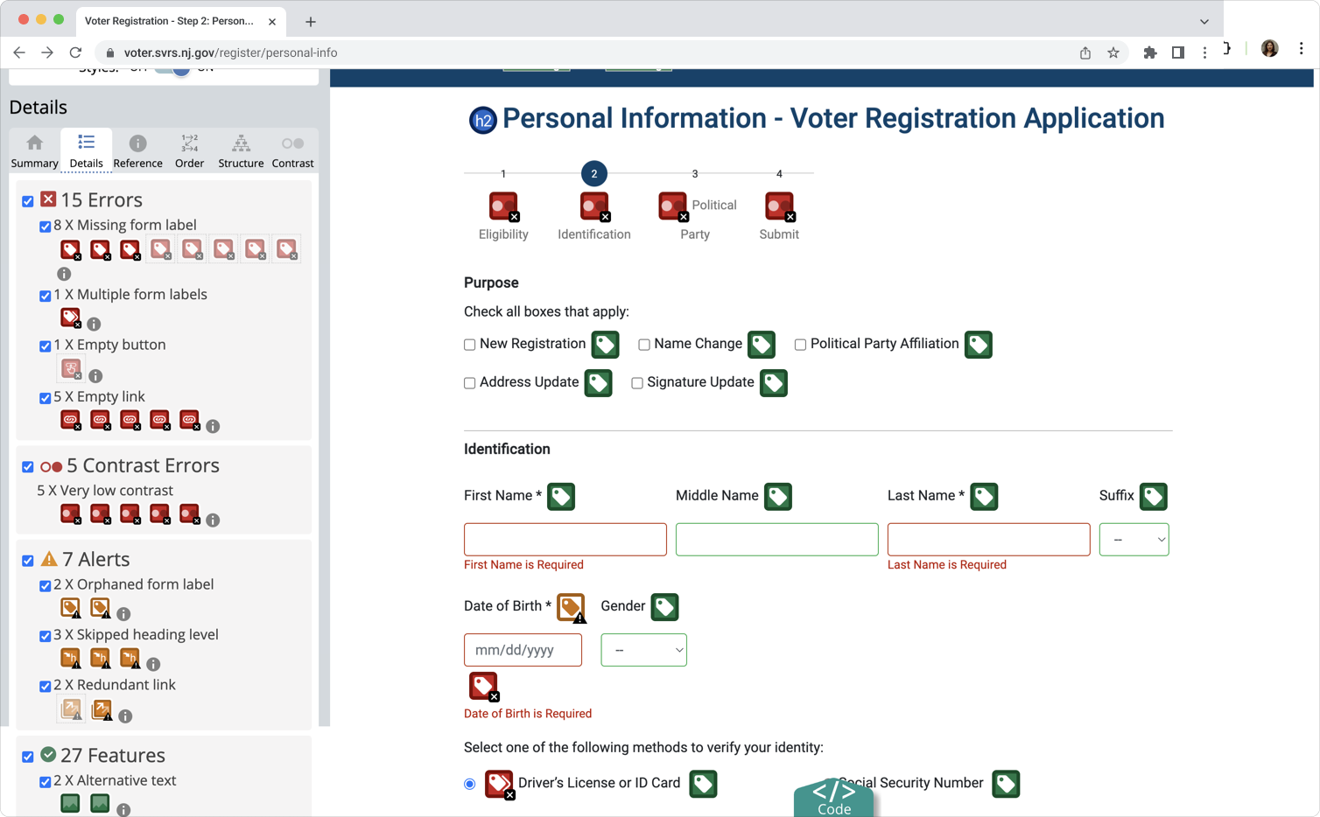The image size is (1320, 817).
Task: Click the form label icon next to New Registration
Action: (605, 345)
